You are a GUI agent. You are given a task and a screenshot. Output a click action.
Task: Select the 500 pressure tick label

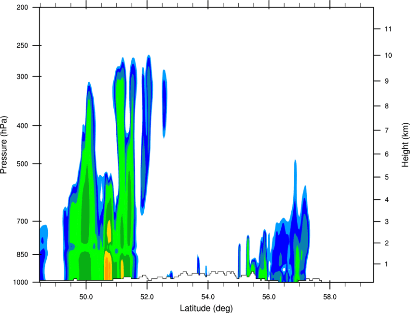click(22, 164)
